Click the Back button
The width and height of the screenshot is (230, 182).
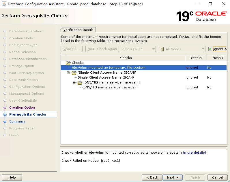pos(152,177)
